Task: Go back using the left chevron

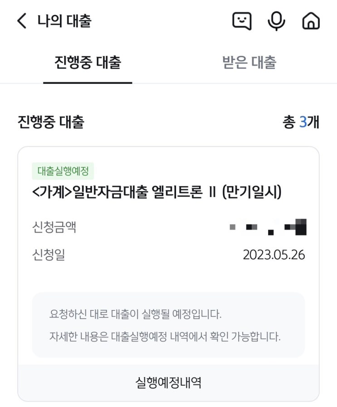Action: 22,21
